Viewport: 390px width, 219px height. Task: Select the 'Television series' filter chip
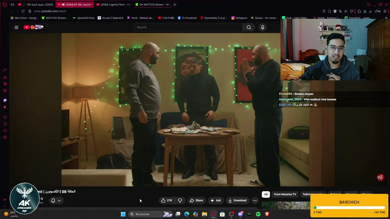click(313, 194)
